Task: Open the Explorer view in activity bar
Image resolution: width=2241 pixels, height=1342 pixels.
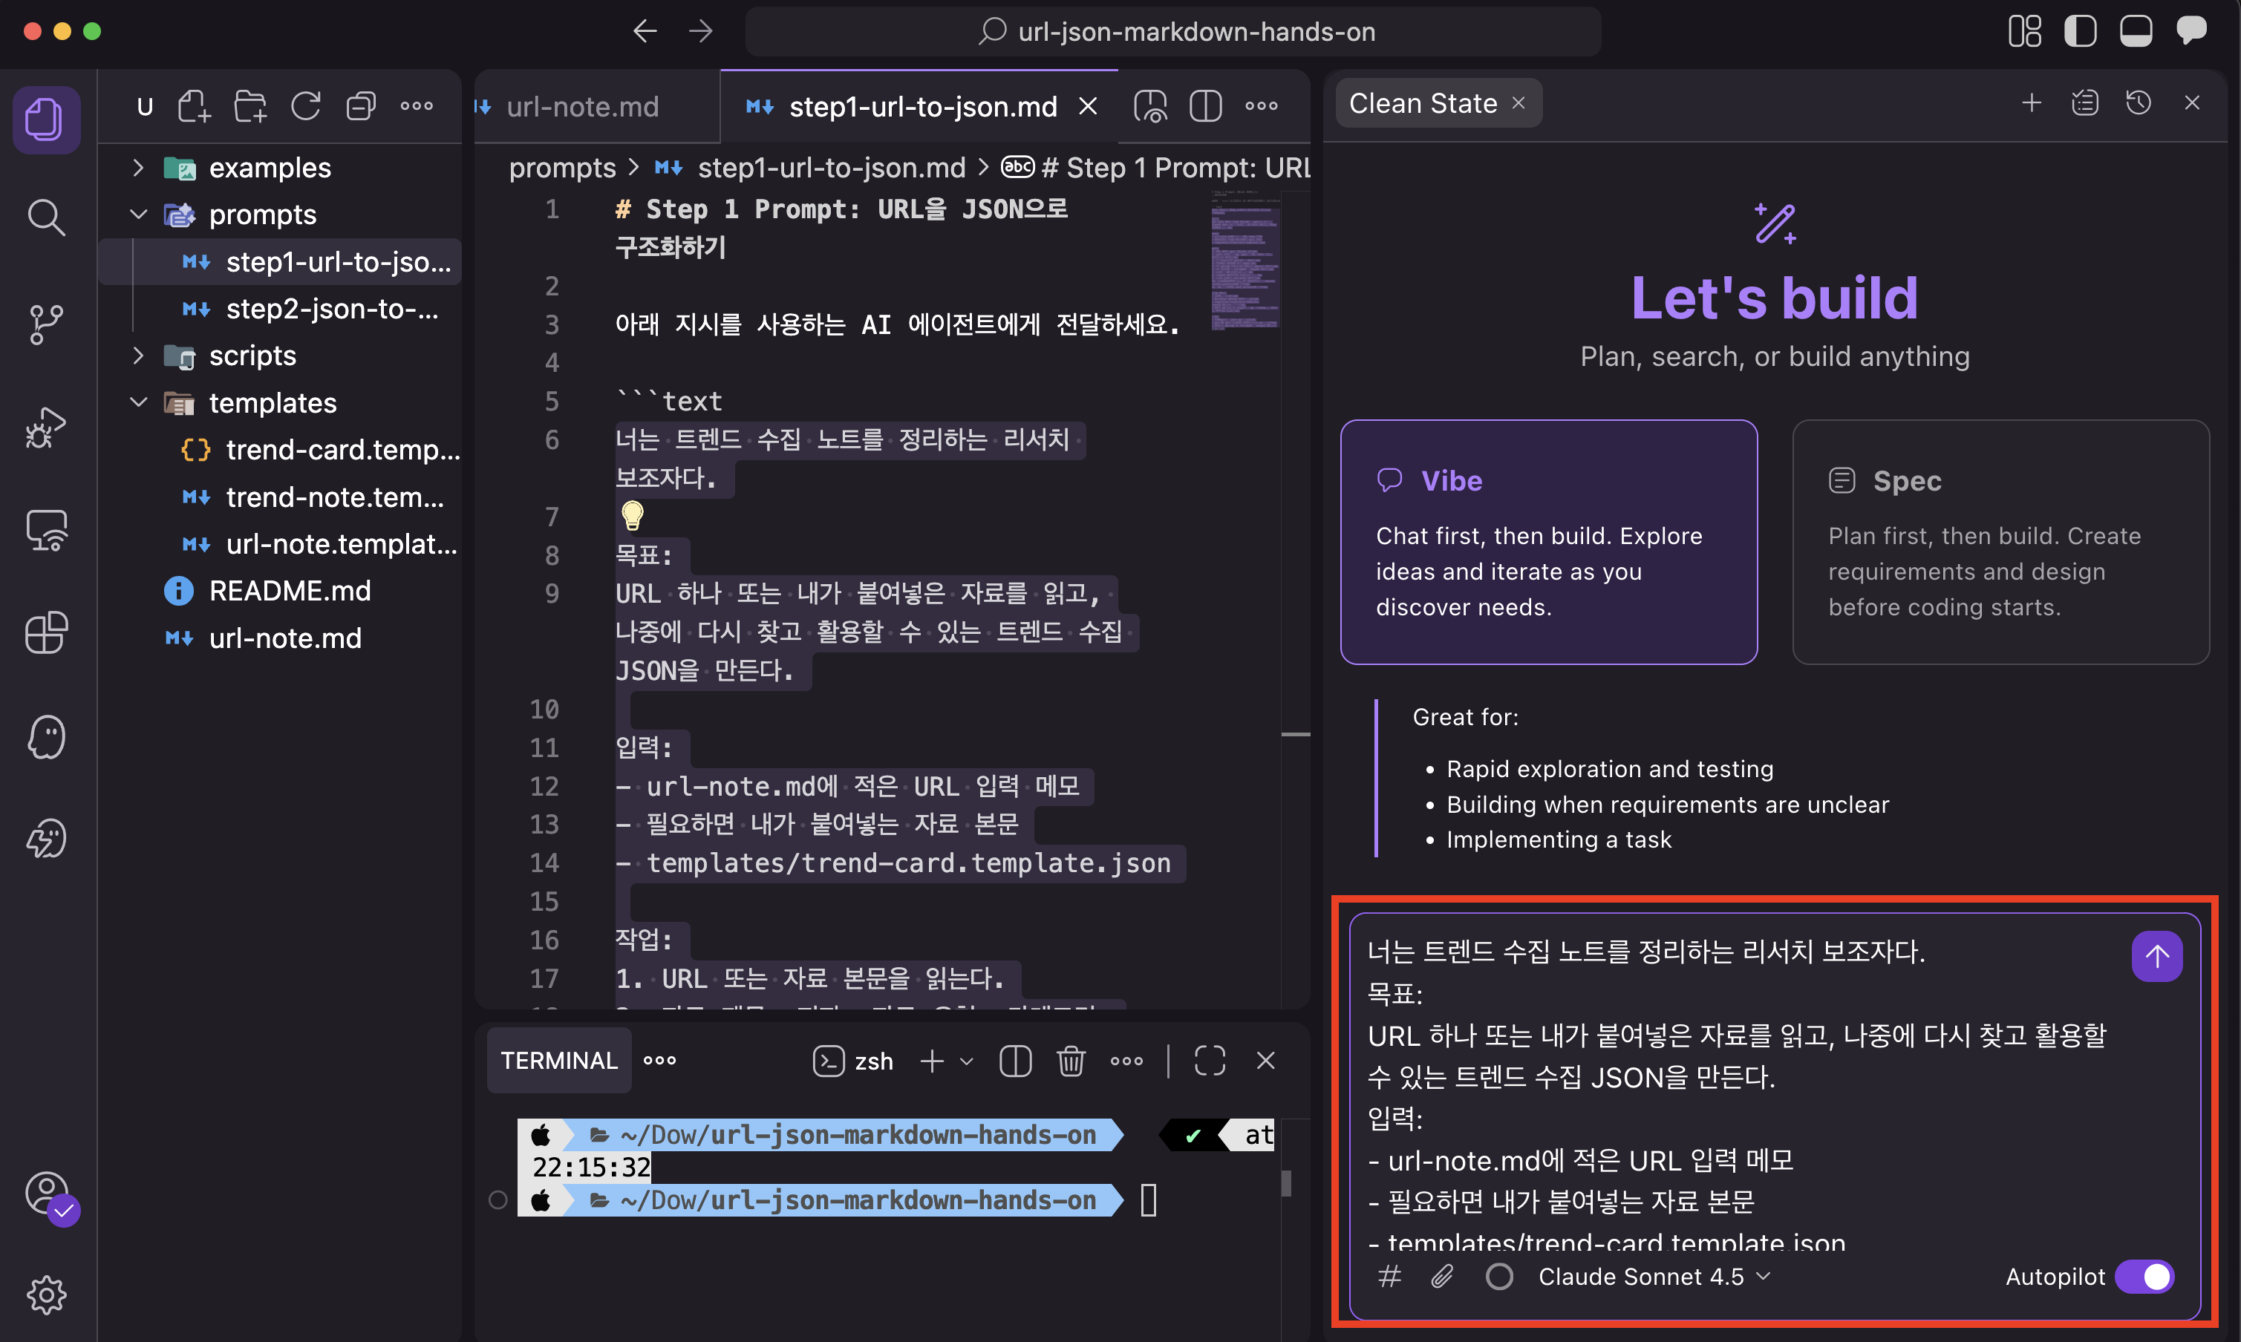Action: pyautogui.click(x=45, y=119)
